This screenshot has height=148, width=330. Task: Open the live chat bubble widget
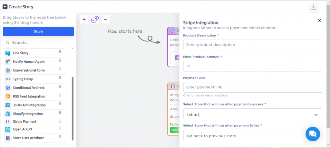(313, 134)
